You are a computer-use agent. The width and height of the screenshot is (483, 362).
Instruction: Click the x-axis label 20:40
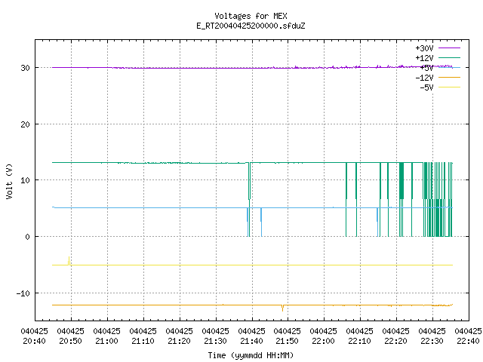(34, 341)
